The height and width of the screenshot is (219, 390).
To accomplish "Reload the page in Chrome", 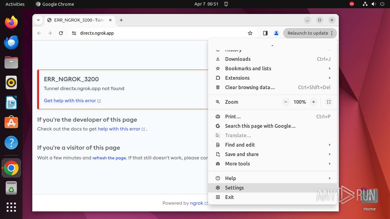I will coord(61,33).
